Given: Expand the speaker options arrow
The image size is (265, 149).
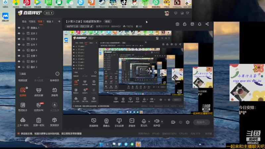Looking at the screenshot, I should point(162,122).
